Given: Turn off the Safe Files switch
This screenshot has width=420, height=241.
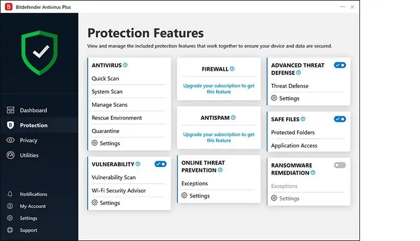Looking at the screenshot, I should 340,119.
